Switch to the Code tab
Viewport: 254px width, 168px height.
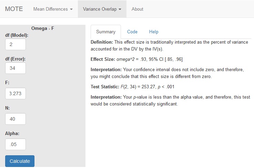[x=132, y=32]
